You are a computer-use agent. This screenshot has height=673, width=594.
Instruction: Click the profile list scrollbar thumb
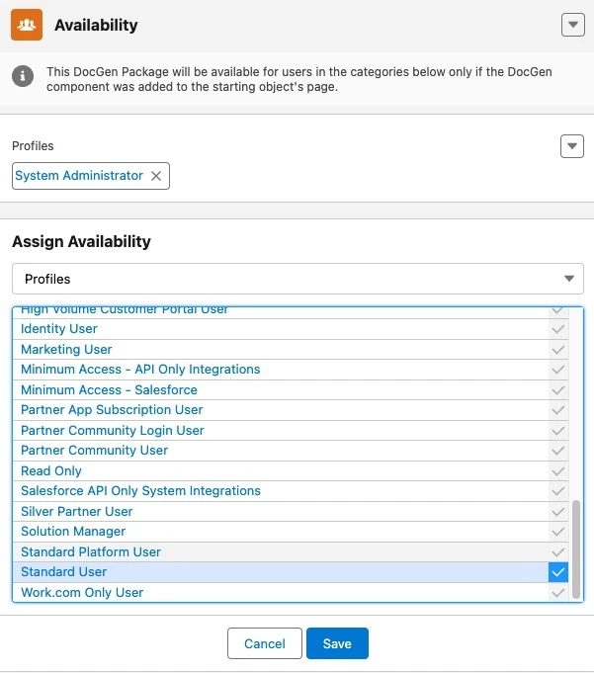point(576,548)
